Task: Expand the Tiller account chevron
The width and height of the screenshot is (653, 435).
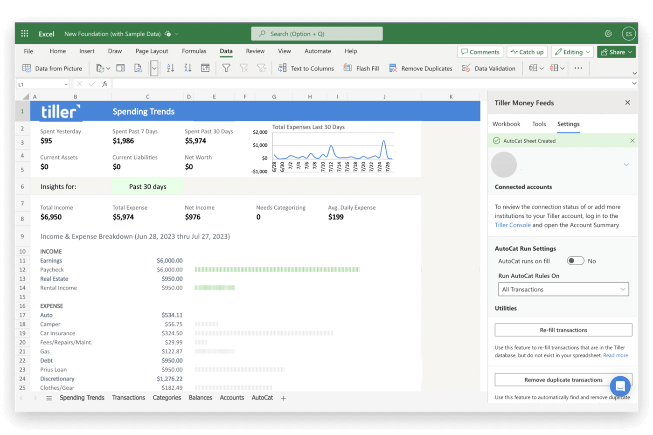Action: [626, 165]
